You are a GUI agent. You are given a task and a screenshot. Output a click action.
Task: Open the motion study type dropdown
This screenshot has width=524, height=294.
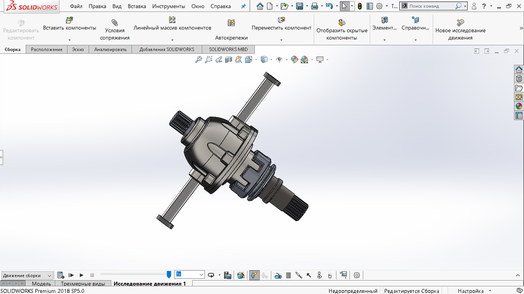[x=27, y=275]
